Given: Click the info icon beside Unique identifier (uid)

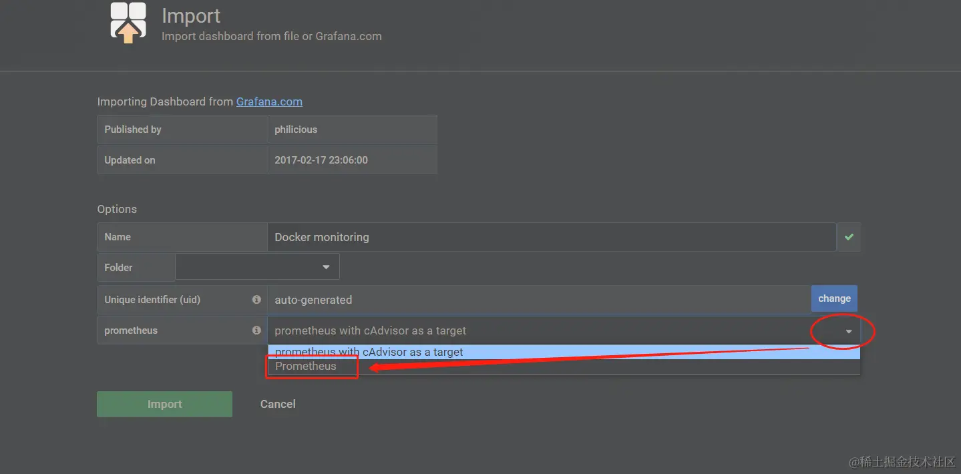Looking at the screenshot, I should pos(256,300).
